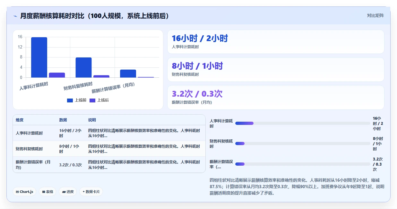Click the 上线后 bar for 人事科计算耗时
The width and height of the screenshot is (397, 209).
(57, 75)
